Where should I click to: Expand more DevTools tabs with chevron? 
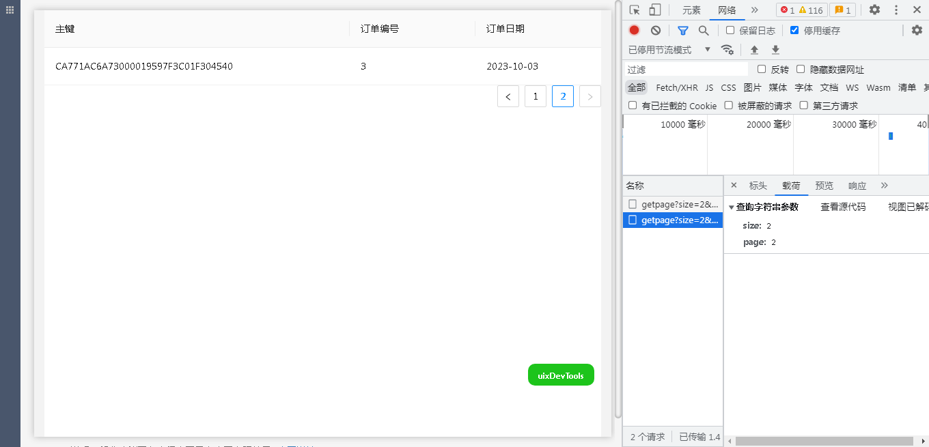click(x=754, y=10)
